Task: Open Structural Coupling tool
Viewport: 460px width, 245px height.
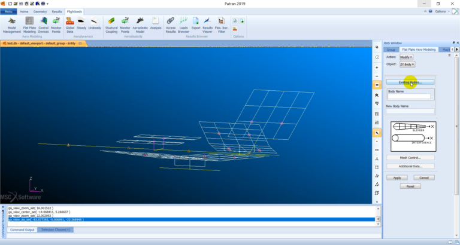Action: point(111,25)
